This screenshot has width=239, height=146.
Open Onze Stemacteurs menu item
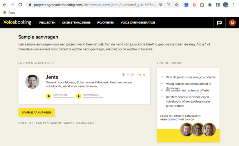click(76, 23)
